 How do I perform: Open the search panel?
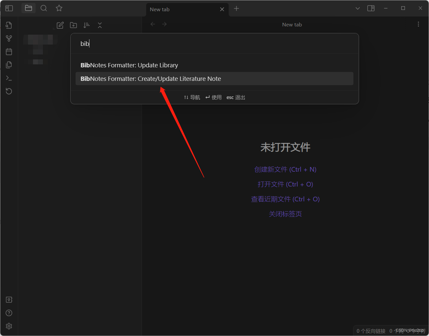(x=44, y=8)
